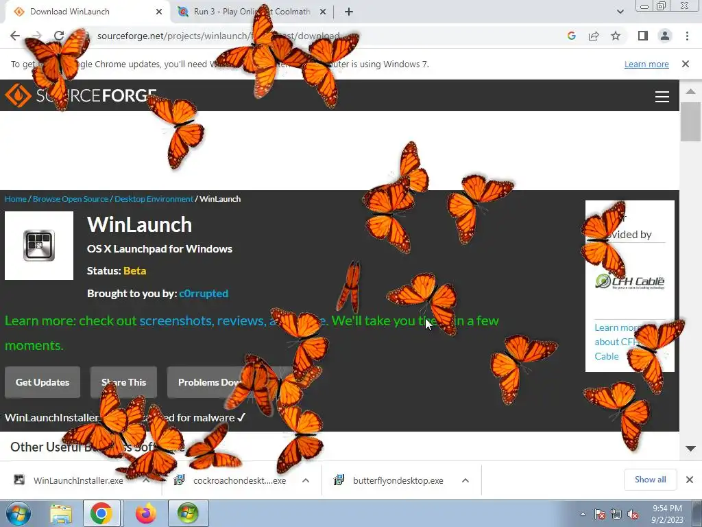Click the WinLaunch project icon
Viewport: 702px width, 527px height.
click(39, 246)
